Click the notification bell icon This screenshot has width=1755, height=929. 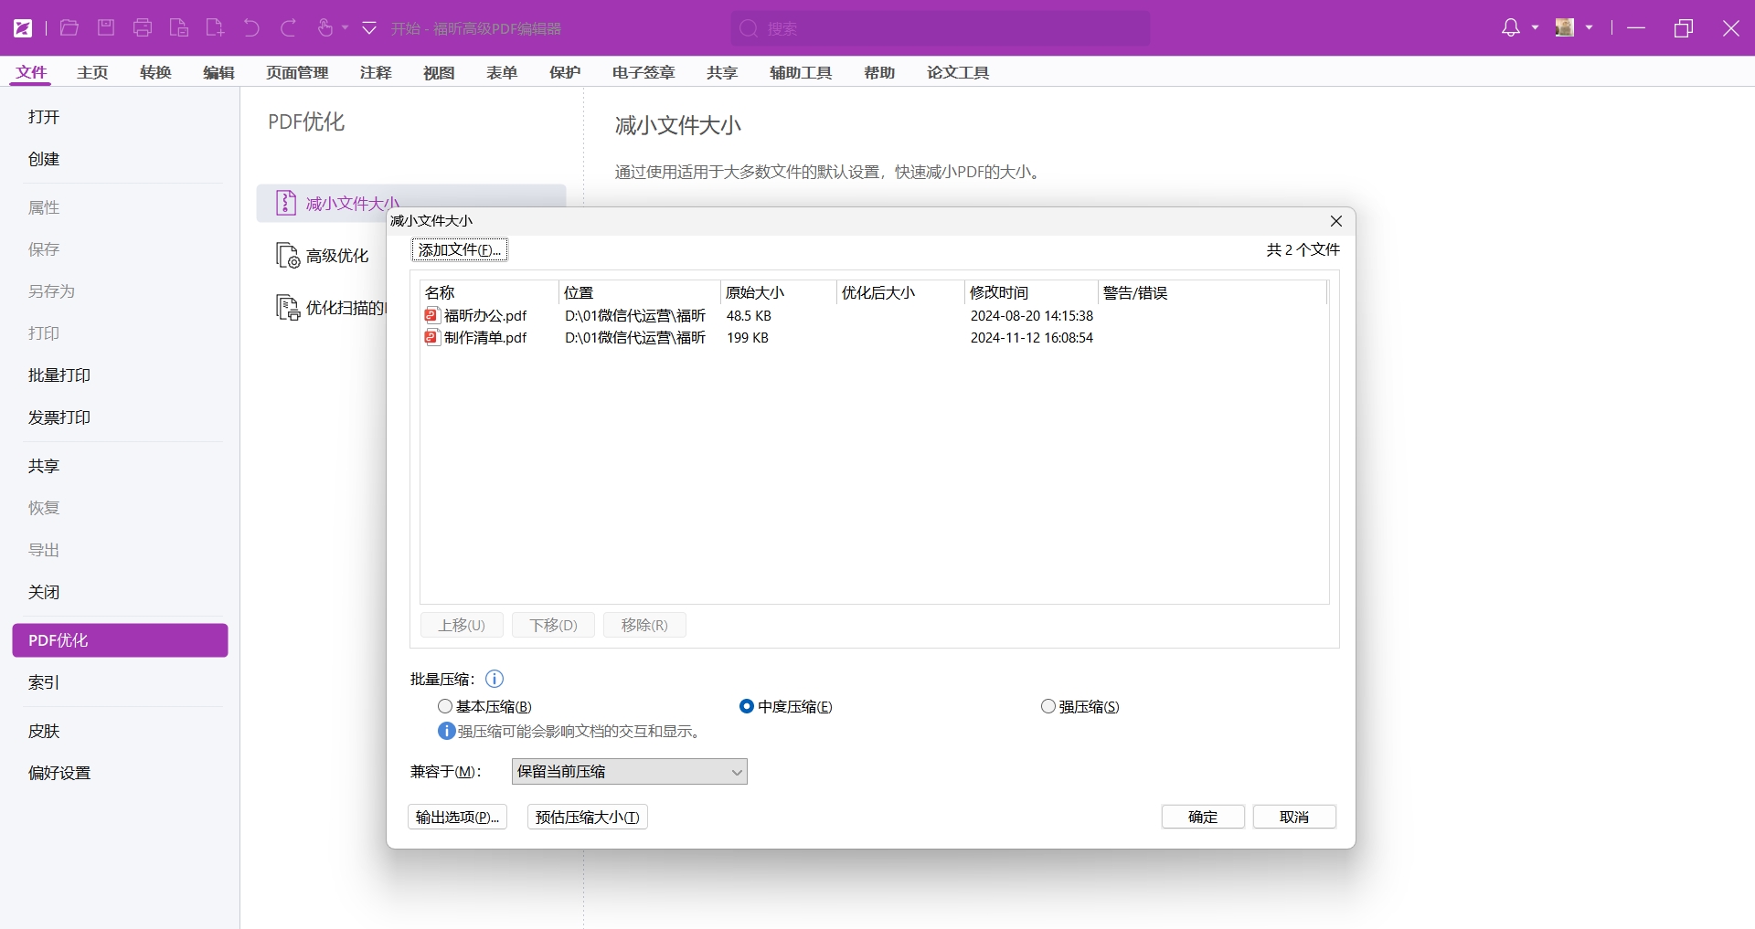1510,28
